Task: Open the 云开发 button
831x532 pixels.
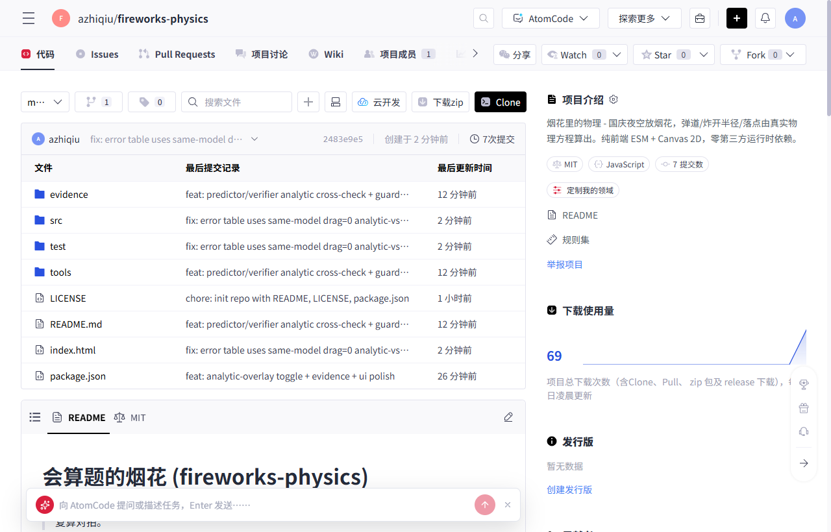Action: [379, 102]
